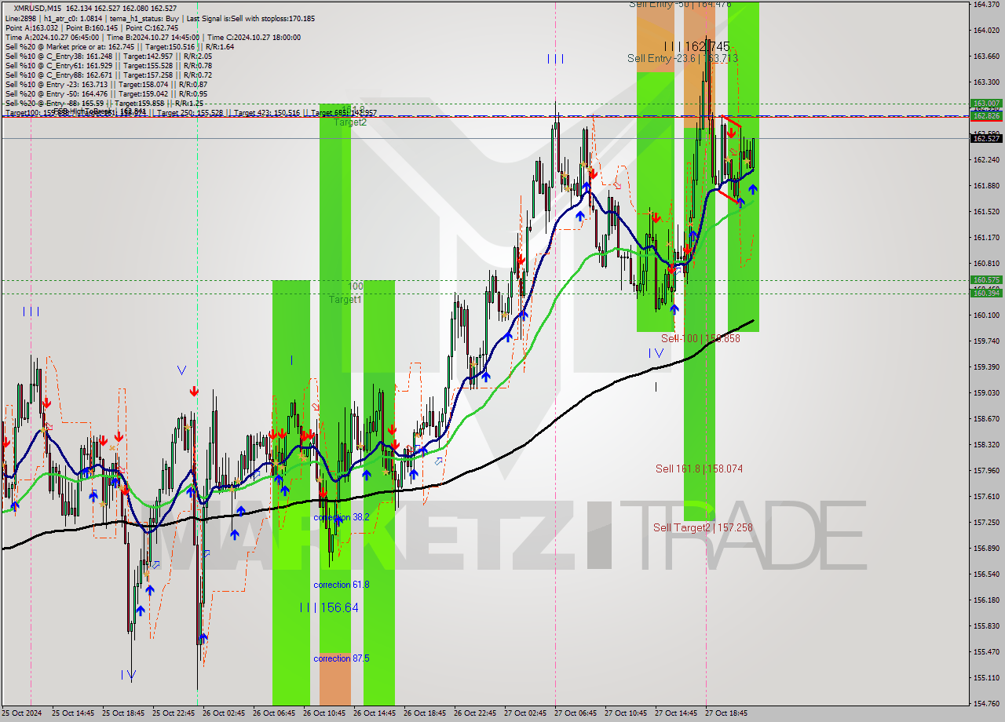Click the XMRUSD,M15 symbol title text
The image size is (1005, 722).
[38, 8]
